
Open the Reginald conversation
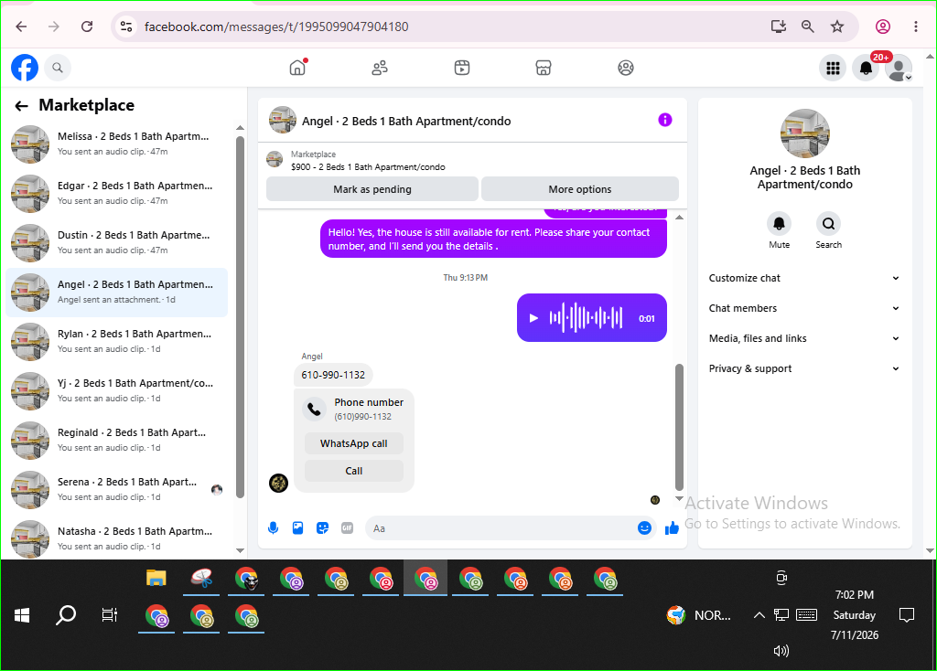click(117, 441)
